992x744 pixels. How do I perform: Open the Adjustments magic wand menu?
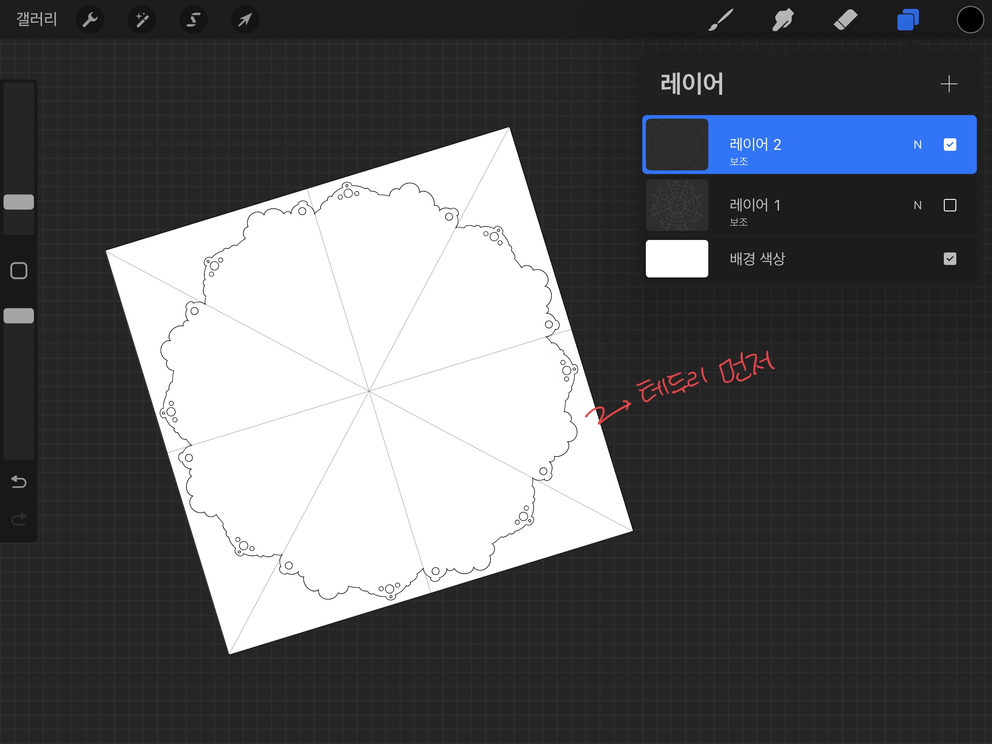(142, 20)
